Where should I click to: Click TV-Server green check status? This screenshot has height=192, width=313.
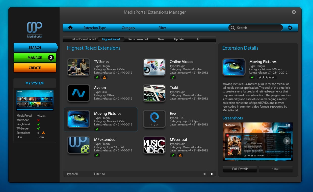38,128
